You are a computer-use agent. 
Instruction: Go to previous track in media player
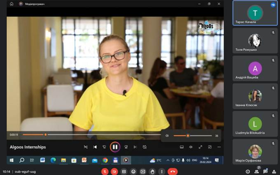tap(95, 147)
